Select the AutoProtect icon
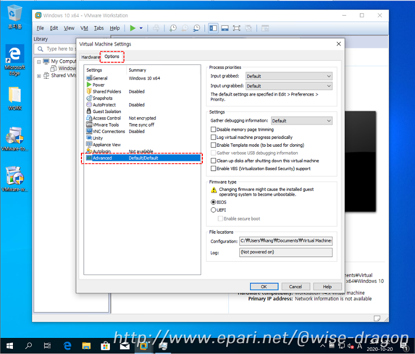Screen dimensions: 415x354 click(x=89, y=105)
